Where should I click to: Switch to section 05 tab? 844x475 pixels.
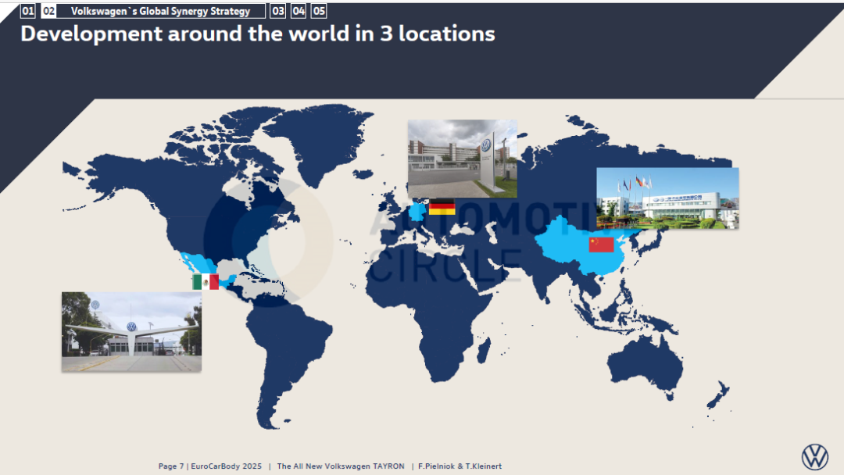tap(319, 11)
